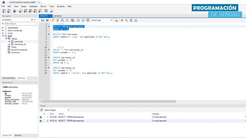Switch to the Schemas tab
Viewport: 246px width, 138px height.
(x=21, y=78)
